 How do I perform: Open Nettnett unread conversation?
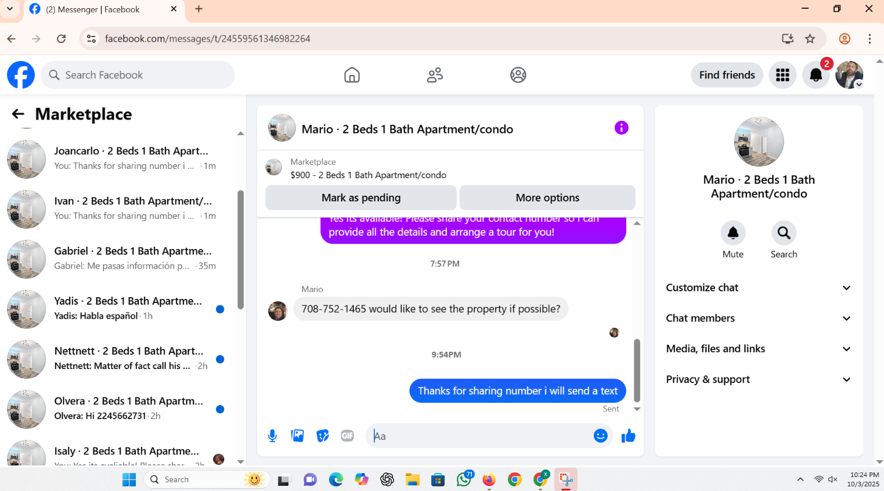(119, 358)
